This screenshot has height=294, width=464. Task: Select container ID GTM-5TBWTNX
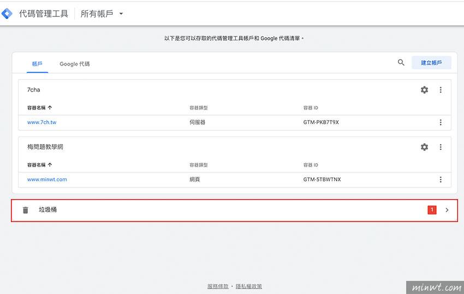tap(322, 179)
